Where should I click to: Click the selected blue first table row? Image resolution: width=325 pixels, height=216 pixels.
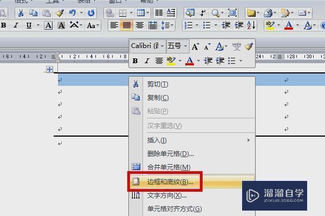[x=191, y=80]
